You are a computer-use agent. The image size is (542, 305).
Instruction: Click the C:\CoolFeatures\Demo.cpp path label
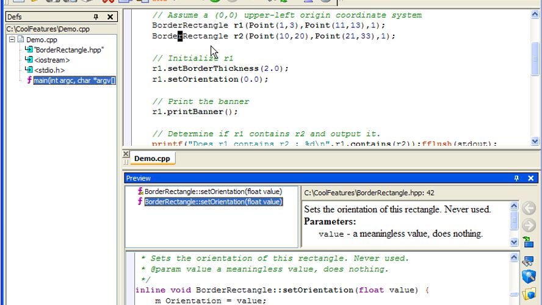pyautogui.click(x=48, y=29)
